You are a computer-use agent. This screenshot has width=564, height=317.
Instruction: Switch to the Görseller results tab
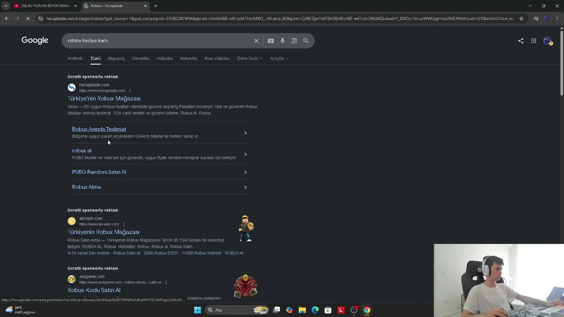tap(141, 59)
